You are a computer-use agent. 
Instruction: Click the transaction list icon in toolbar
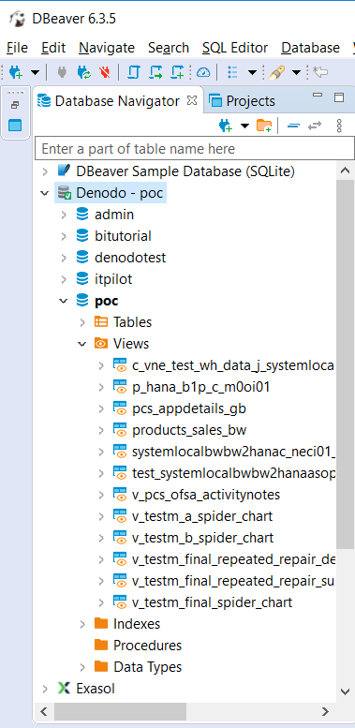[232, 72]
